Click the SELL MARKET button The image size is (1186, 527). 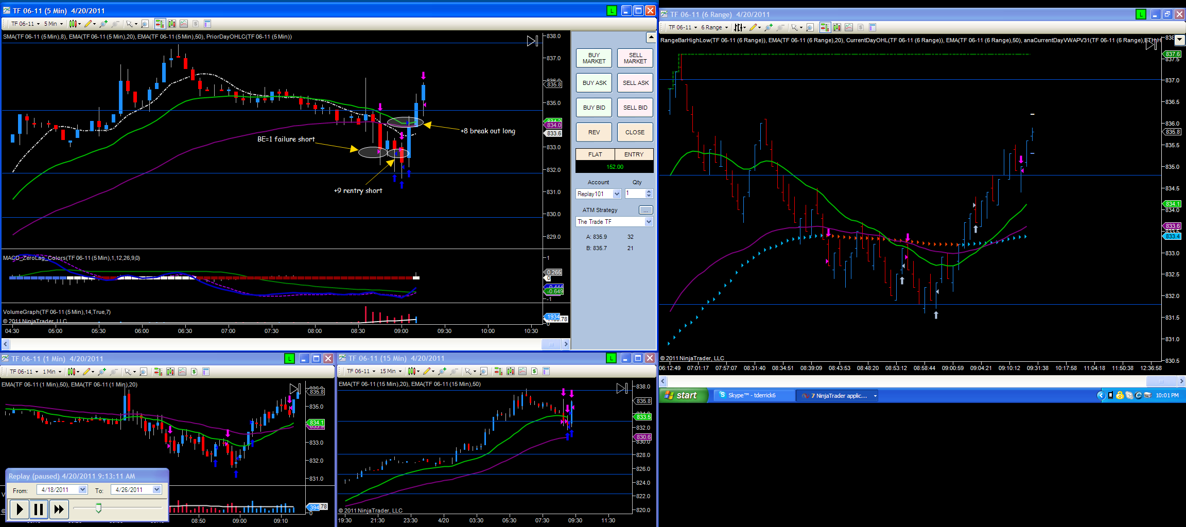point(635,58)
